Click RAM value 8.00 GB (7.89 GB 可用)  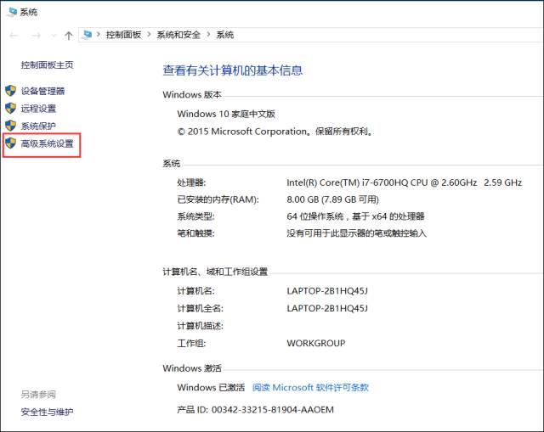[332, 199]
